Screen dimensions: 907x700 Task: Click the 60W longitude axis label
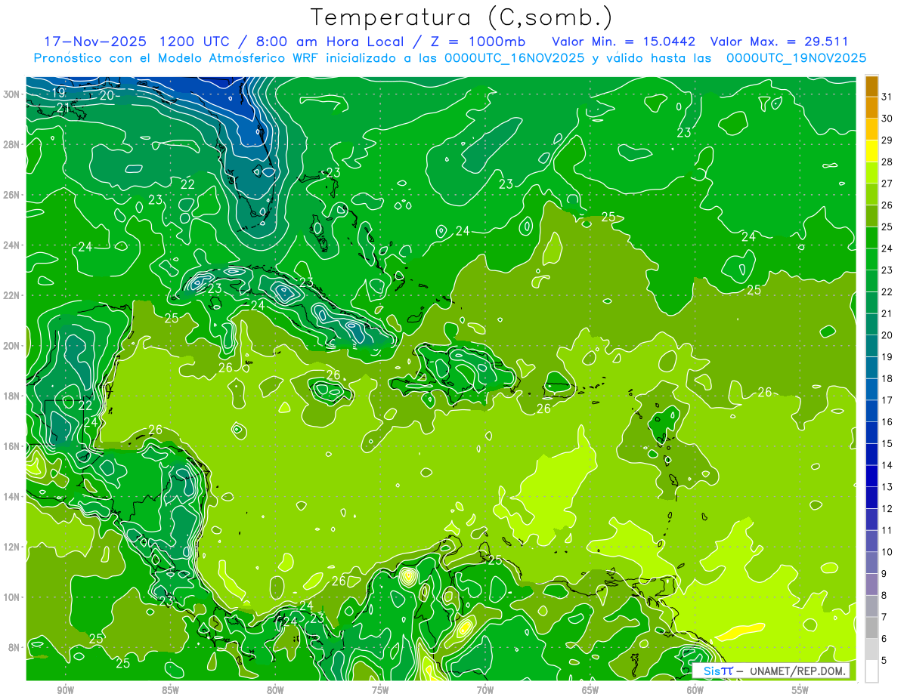pos(695,690)
